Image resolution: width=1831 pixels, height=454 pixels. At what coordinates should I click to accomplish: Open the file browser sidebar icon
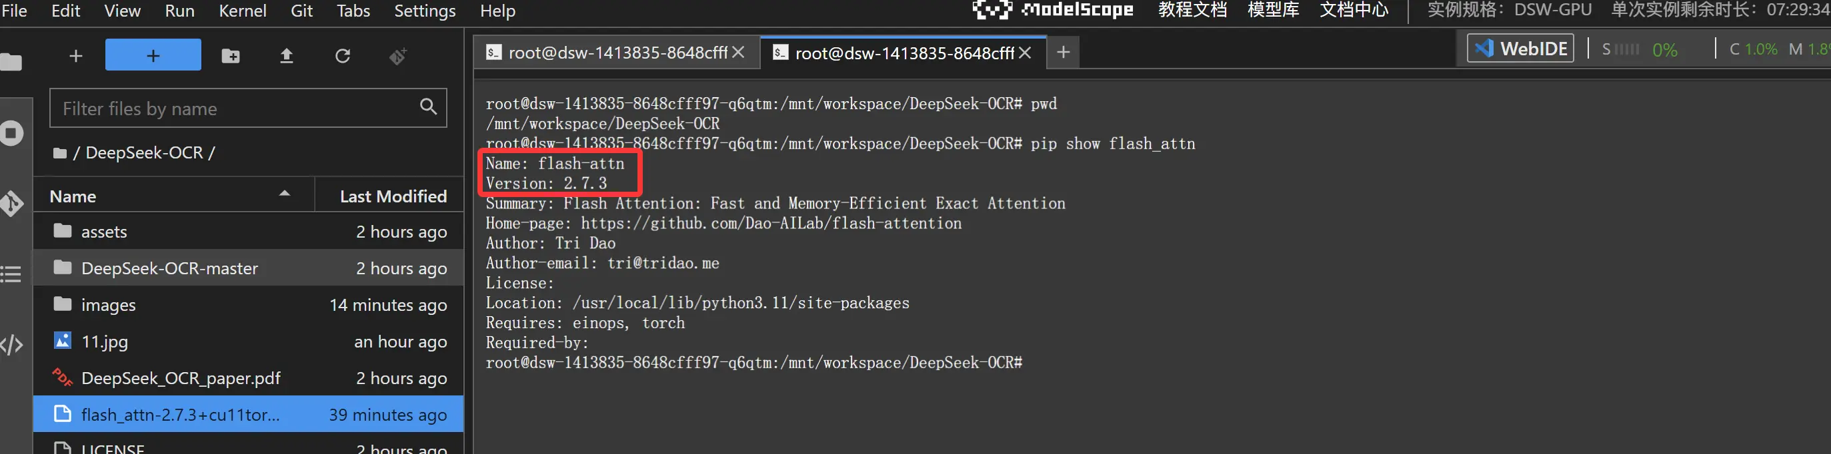click(x=11, y=63)
